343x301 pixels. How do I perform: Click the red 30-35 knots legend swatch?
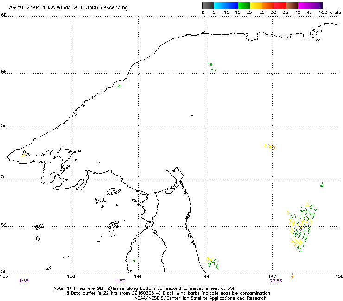pos(280,6)
